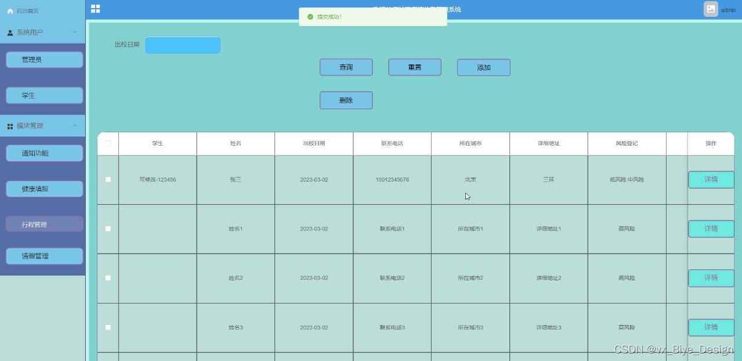Image resolution: width=742 pixels, height=361 pixels.
Task: Click the admin username label
Action: point(728,10)
